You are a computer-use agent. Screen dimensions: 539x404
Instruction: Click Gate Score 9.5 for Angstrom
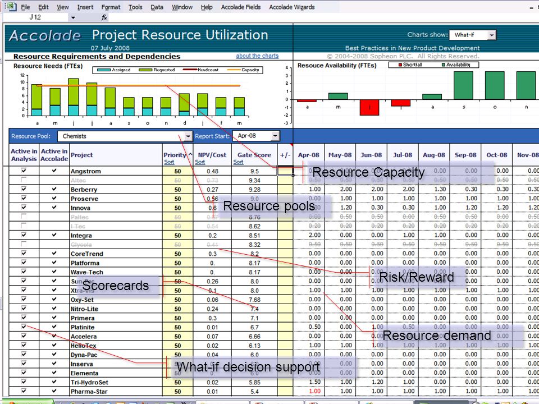click(254, 171)
